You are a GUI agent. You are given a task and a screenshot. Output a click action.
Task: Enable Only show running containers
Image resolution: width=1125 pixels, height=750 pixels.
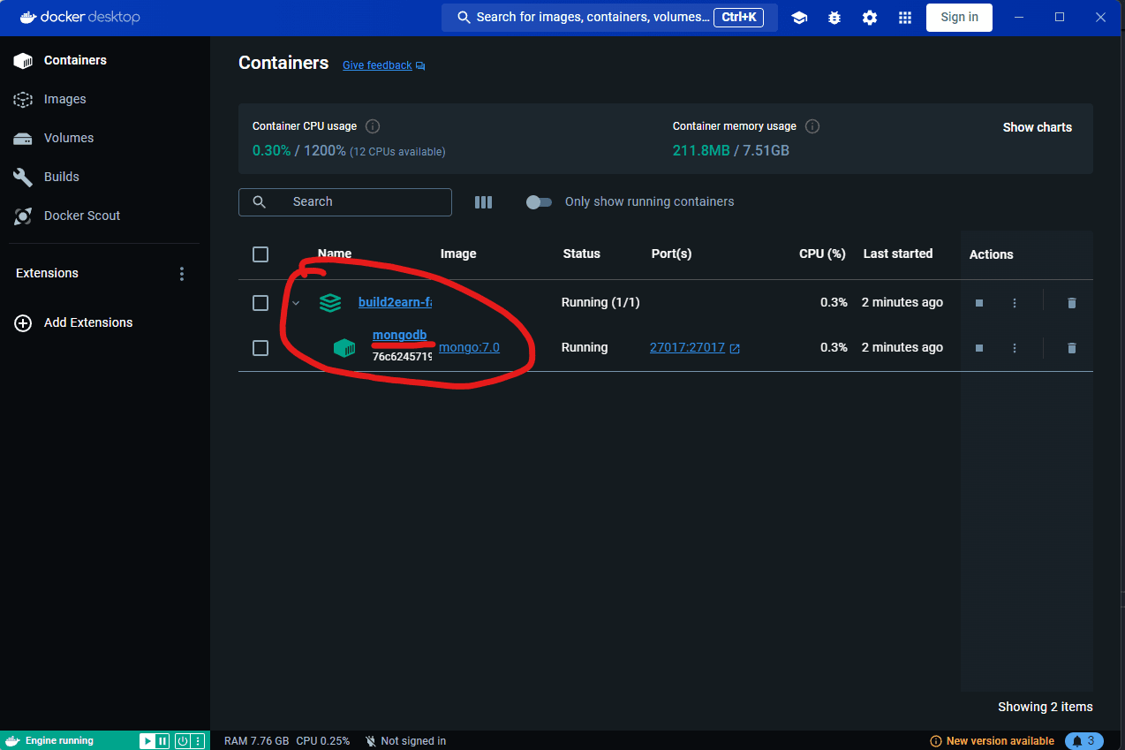click(x=539, y=201)
